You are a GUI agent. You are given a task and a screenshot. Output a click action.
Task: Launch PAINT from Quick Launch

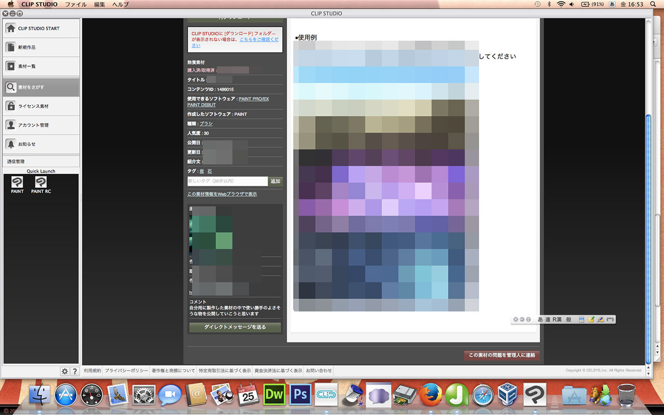[x=17, y=182]
